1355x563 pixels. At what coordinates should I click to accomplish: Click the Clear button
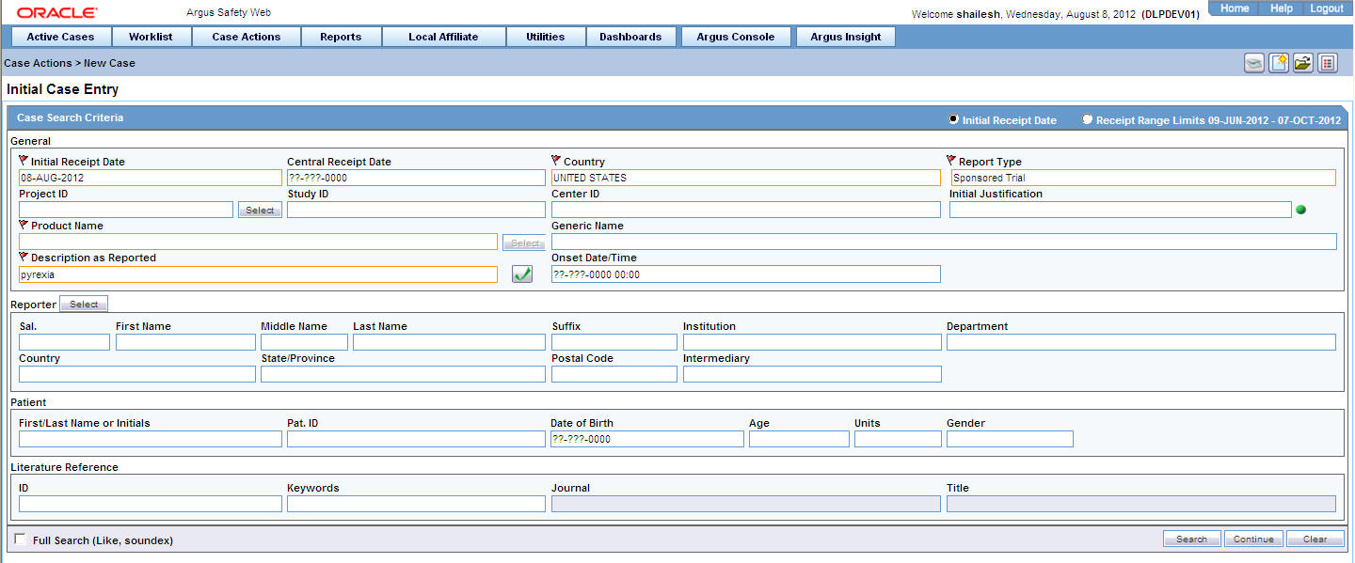point(1315,539)
